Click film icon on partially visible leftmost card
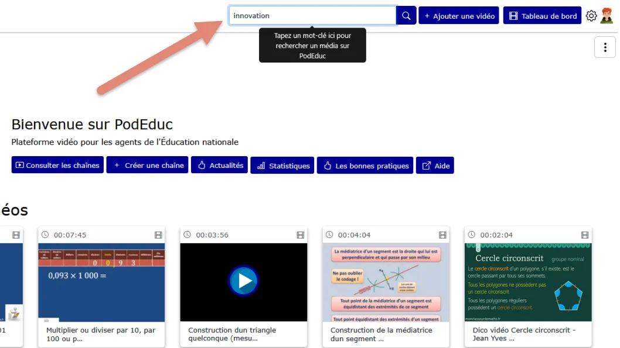 point(16,235)
